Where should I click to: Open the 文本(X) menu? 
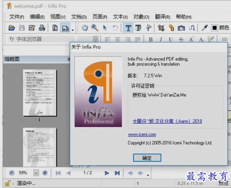pyautogui.click(x=120, y=17)
